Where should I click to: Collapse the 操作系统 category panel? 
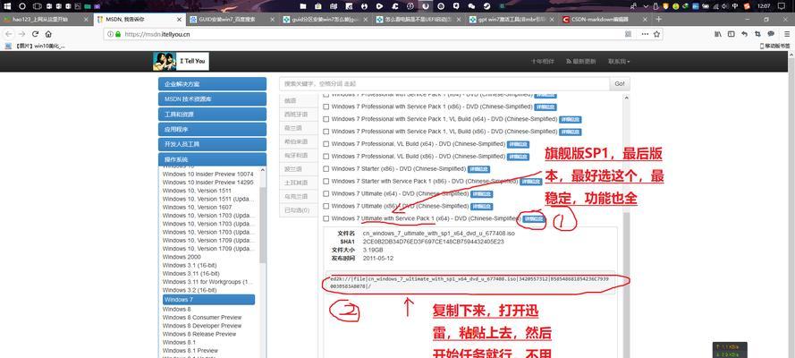pos(212,159)
